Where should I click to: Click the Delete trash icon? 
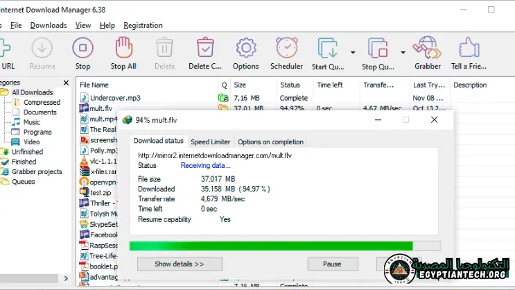coord(164,48)
